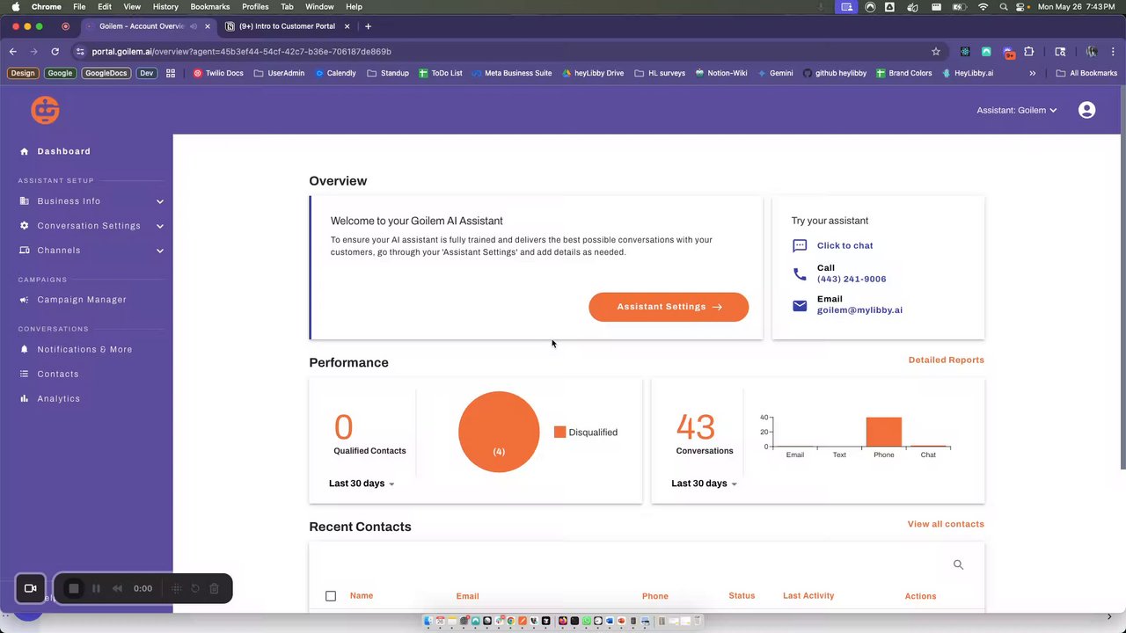Expand the Channels section
The height and width of the screenshot is (633, 1126).
160,251
